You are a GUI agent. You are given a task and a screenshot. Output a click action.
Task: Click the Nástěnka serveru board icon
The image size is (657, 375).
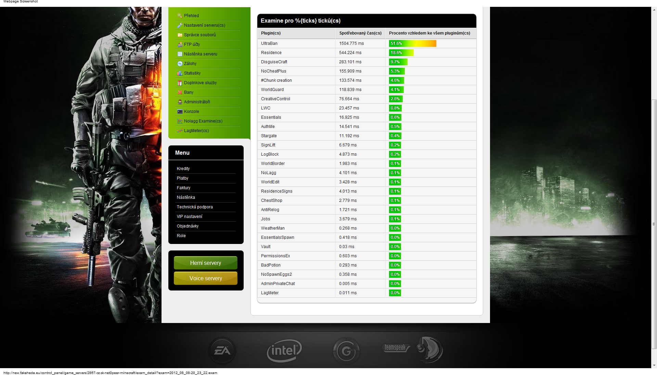pos(180,54)
